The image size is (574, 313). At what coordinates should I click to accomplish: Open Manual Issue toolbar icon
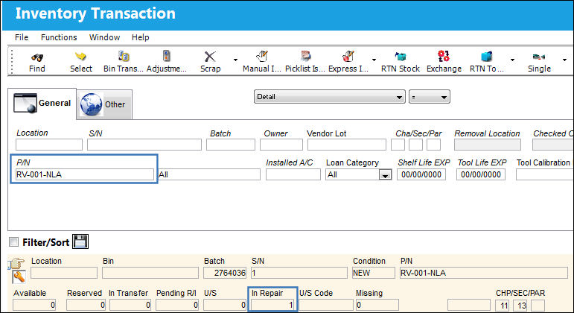tap(262, 56)
